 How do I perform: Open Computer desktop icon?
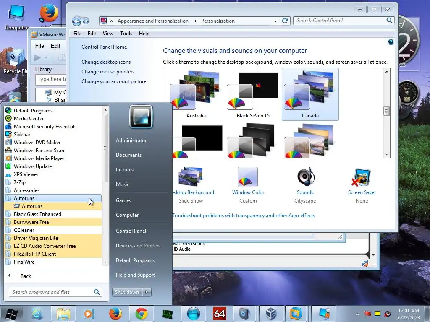coord(16,17)
